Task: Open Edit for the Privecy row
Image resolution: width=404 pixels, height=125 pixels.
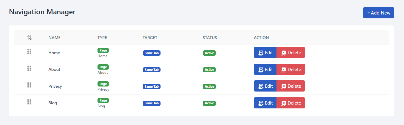Action: [265, 86]
